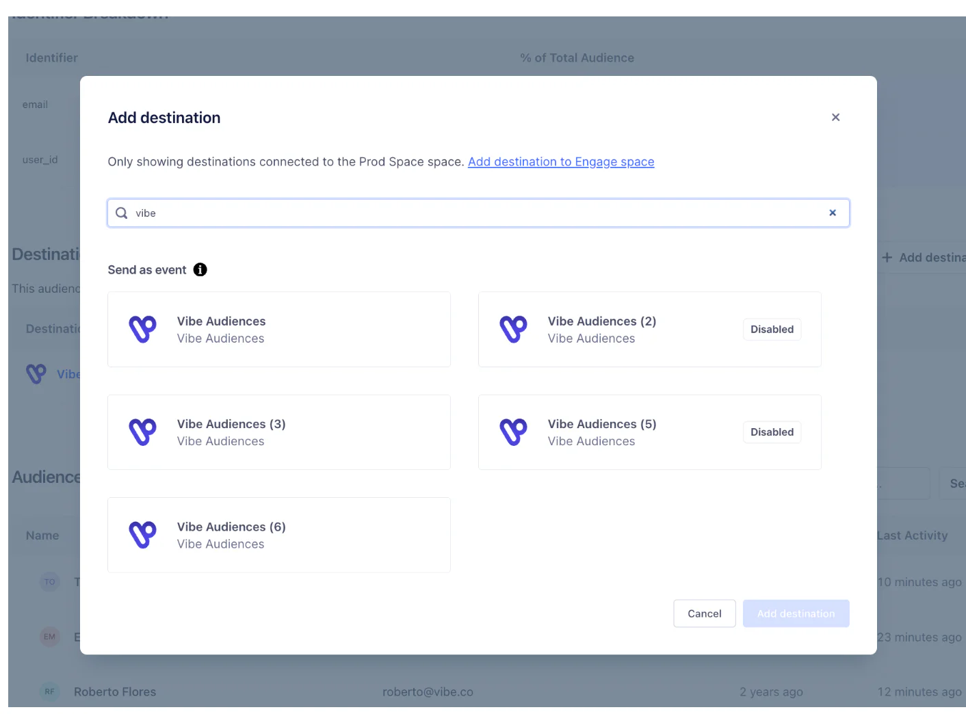Select the Vibe Audiences destination card
This screenshot has height=714, width=966.
(x=279, y=330)
